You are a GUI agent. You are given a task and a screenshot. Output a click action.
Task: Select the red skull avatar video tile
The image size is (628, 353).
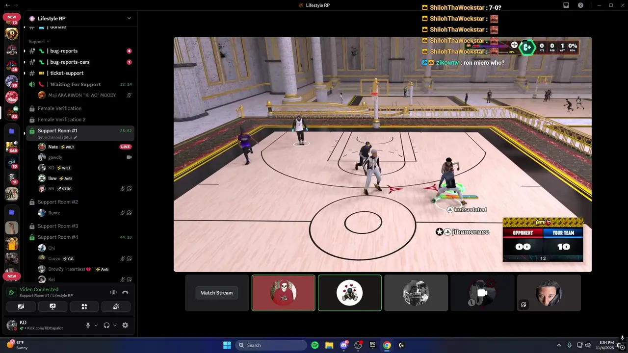pyautogui.click(x=284, y=293)
